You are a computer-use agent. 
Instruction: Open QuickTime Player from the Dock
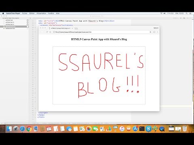point(162,129)
